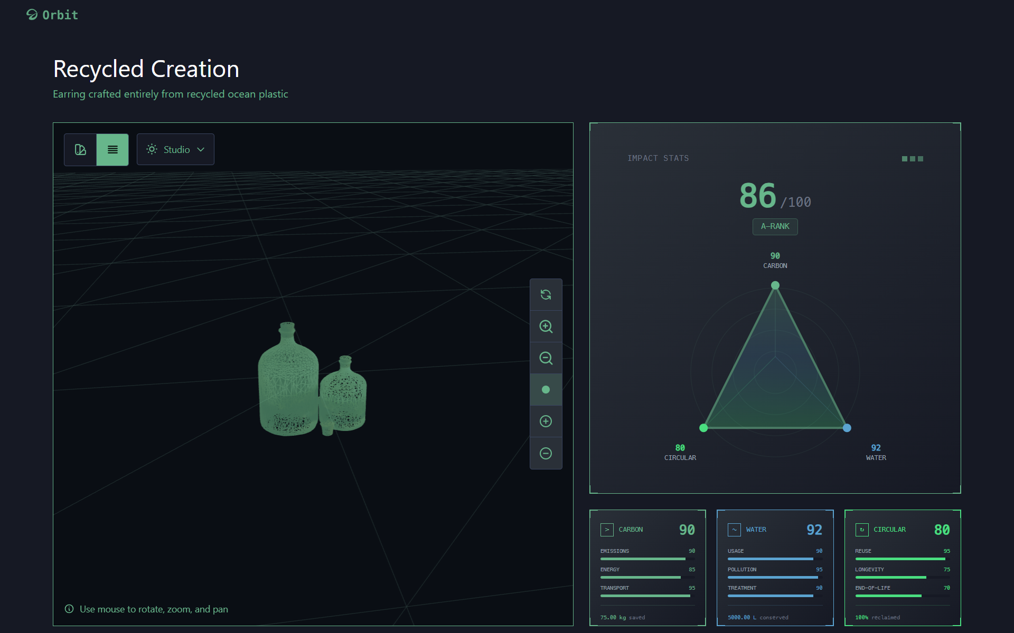Click the Orbit logo

click(52, 15)
